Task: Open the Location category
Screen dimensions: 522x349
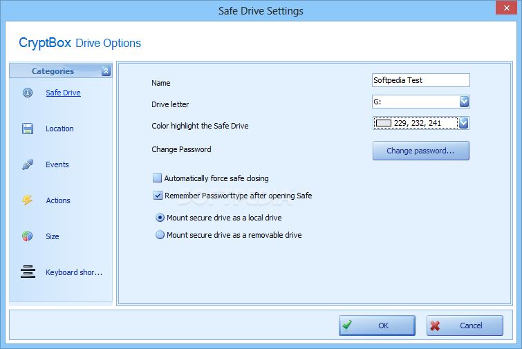Action: (59, 129)
